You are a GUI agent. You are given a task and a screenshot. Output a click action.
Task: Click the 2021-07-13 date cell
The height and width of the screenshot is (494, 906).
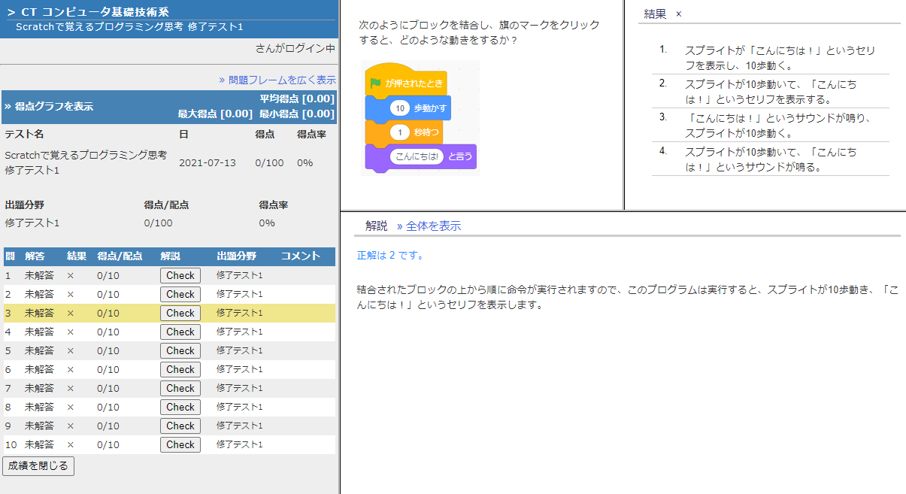[x=207, y=162]
